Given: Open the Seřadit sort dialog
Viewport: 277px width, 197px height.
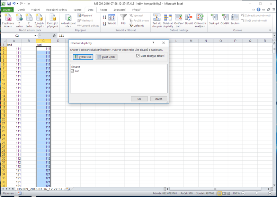Looking at the screenshot, I should click(111, 20).
